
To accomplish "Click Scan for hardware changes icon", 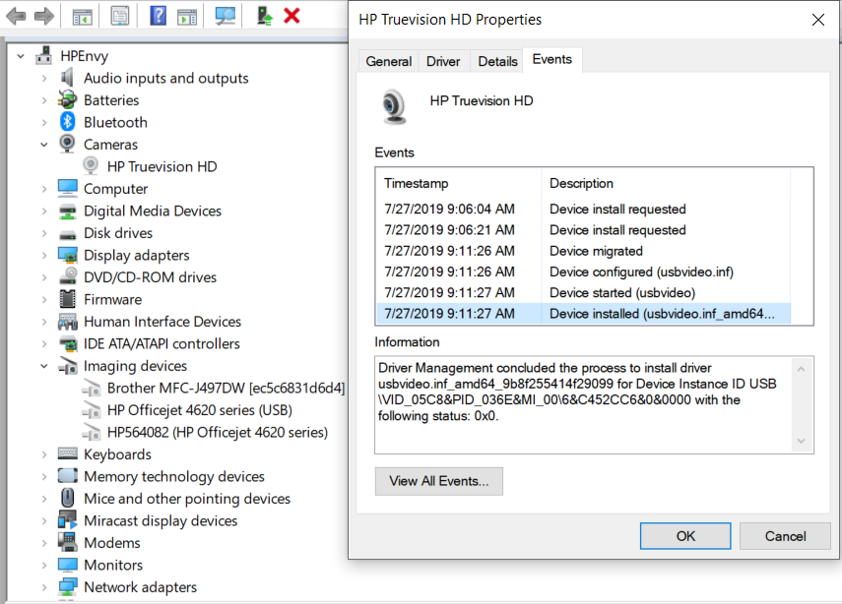I will pyautogui.click(x=226, y=16).
